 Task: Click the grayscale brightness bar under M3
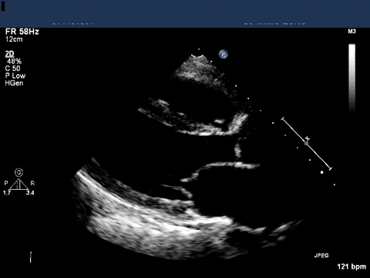352,79
